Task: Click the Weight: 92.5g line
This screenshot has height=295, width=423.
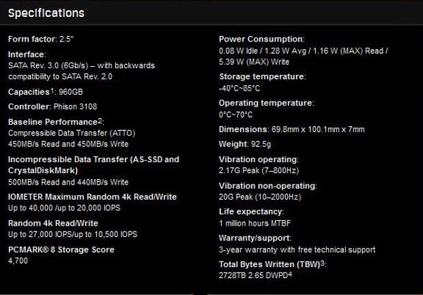Action: coord(246,144)
